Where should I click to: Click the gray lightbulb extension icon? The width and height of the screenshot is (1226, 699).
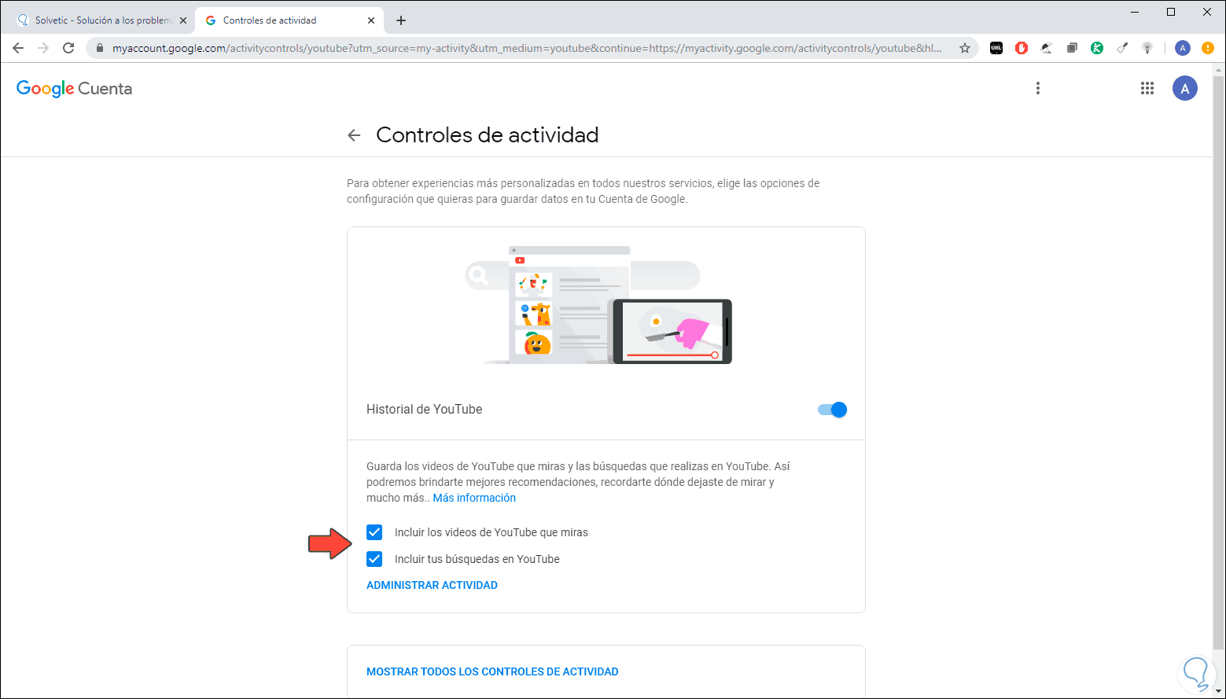[1147, 48]
